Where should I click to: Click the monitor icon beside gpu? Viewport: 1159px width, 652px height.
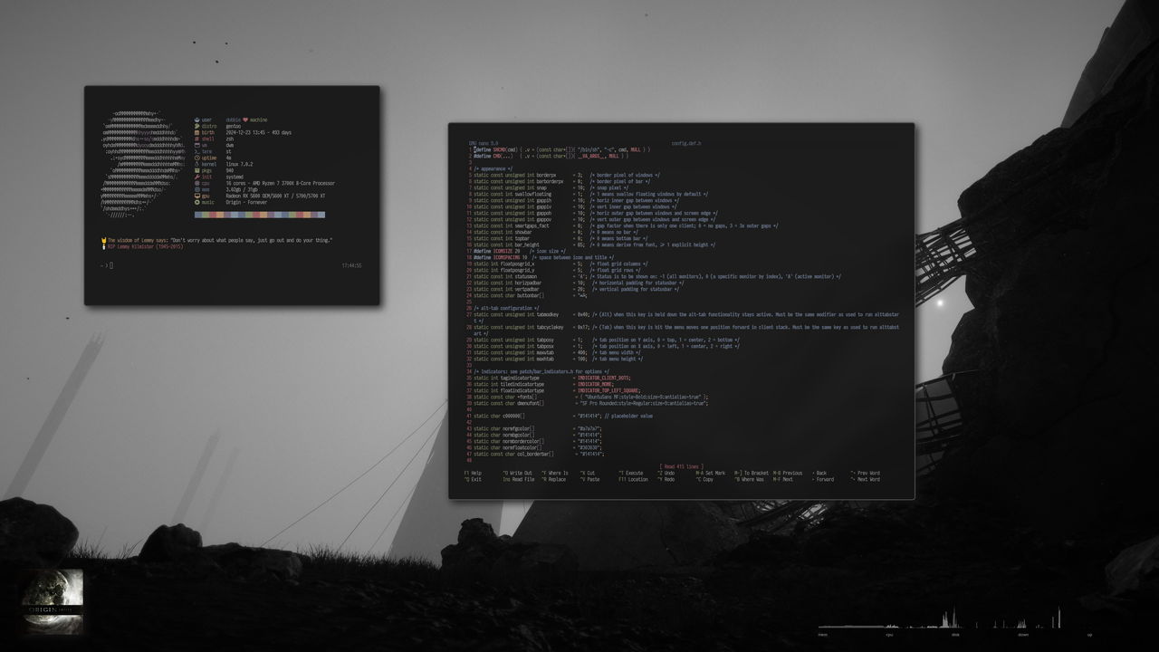pyautogui.click(x=196, y=196)
